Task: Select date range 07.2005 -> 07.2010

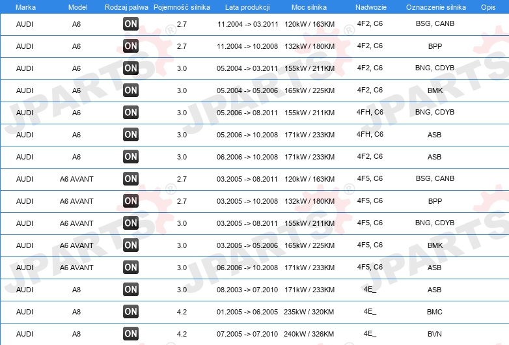Action: (x=247, y=334)
